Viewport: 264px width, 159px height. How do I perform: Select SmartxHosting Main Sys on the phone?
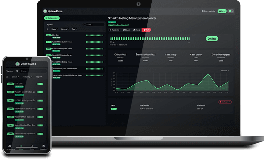(x=25, y=127)
